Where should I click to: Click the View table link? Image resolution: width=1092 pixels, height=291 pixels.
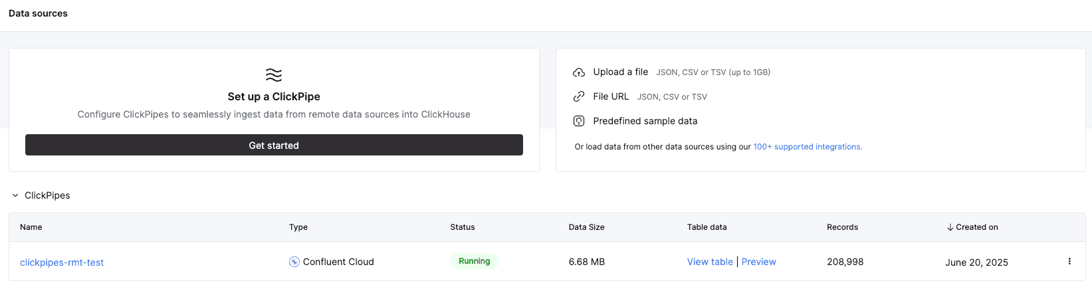710,262
